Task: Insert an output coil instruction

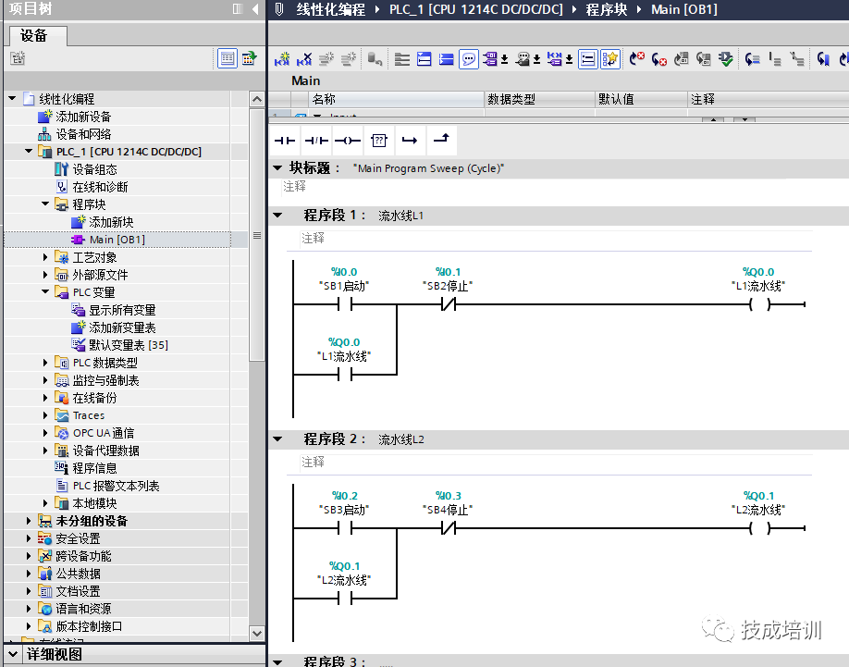Action: pos(348,141)
